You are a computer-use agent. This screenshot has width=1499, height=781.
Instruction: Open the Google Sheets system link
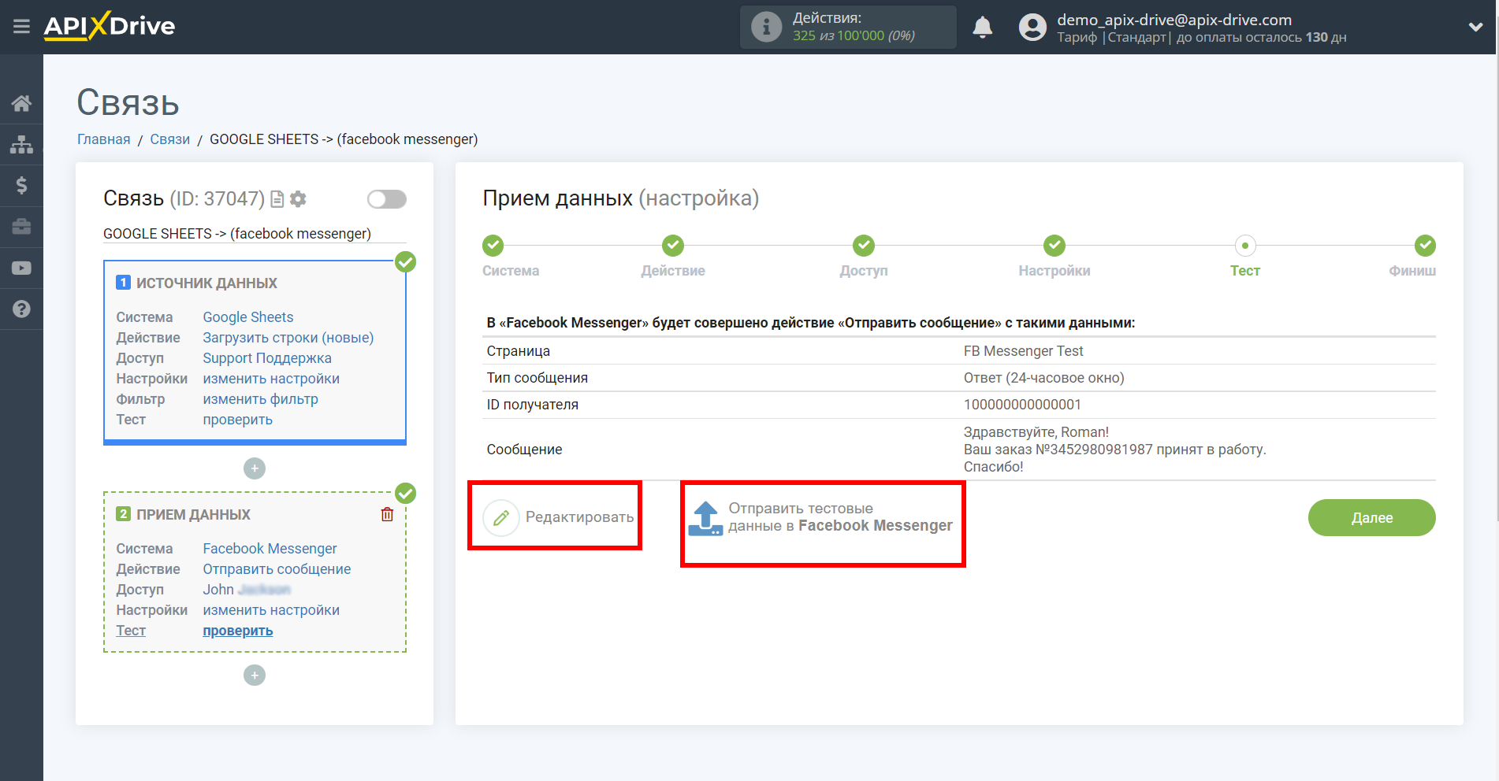point(248,317)
